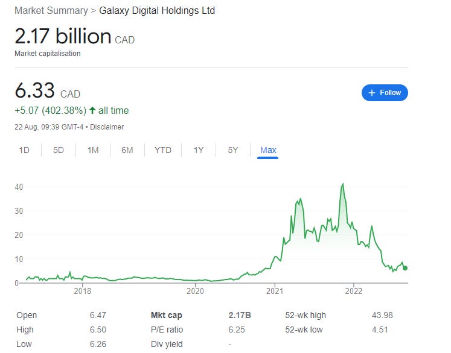Click Galaxy Digital Holdings Ltd title
Screen dimensions: 451x353
[157, 11]
